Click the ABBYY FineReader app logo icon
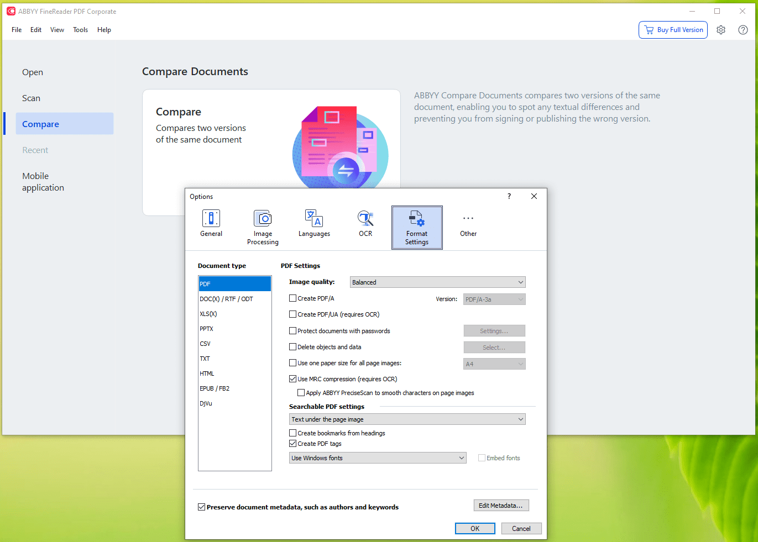The height and width of the screenshot is (542, 758). [11, 11]
